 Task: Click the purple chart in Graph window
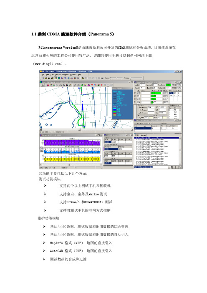point(72,143)
